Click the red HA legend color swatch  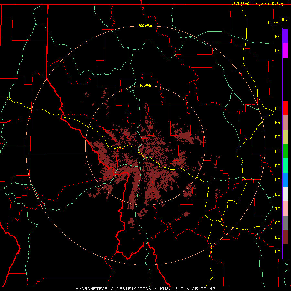coord(286,108)
